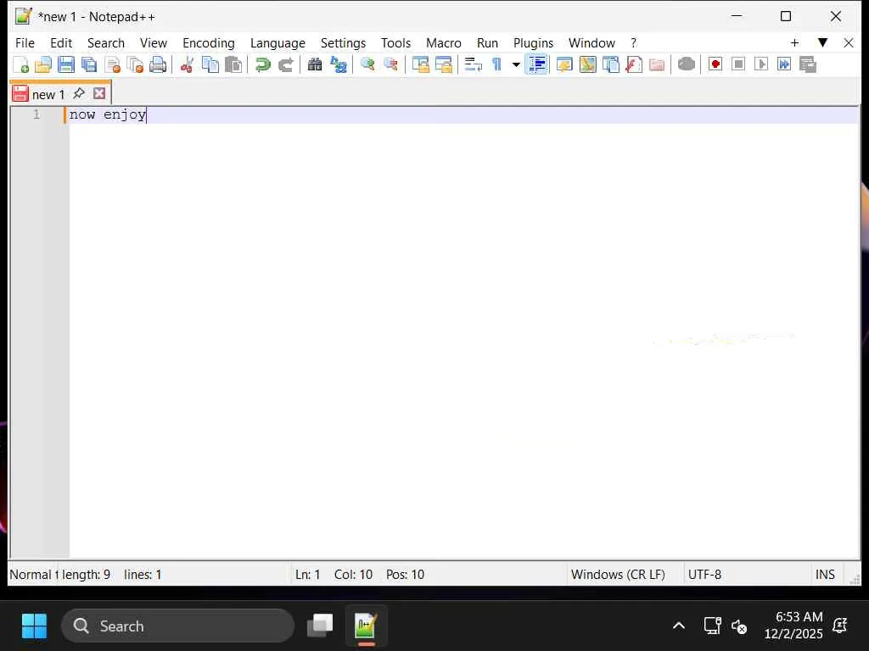This screenshot has width=869, height=651.
Task: Open the View menu
Action: coord(154,43)
